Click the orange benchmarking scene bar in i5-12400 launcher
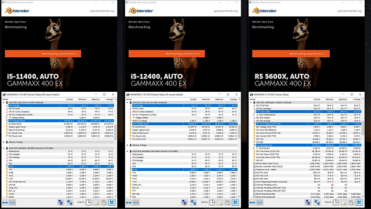Image resolution: width=371 pixels, height=209 pixels. tap(166, 54)
